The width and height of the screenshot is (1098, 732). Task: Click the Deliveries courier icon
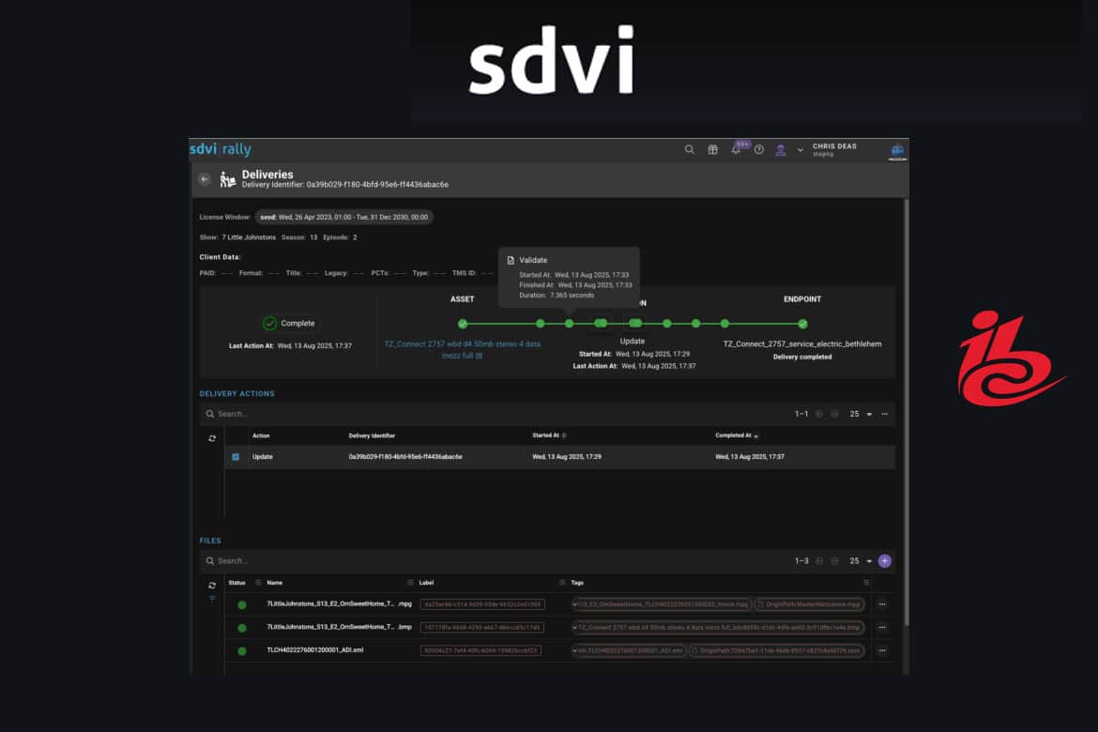point(228,179)
